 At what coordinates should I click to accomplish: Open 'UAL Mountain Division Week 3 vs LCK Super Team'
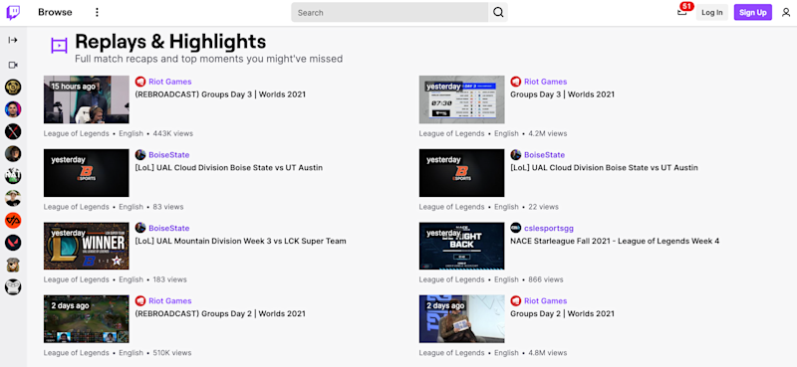[240, 241]
